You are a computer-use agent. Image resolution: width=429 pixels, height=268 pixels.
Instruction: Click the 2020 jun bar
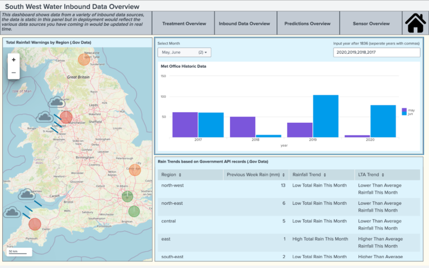(x=383, y=121)
